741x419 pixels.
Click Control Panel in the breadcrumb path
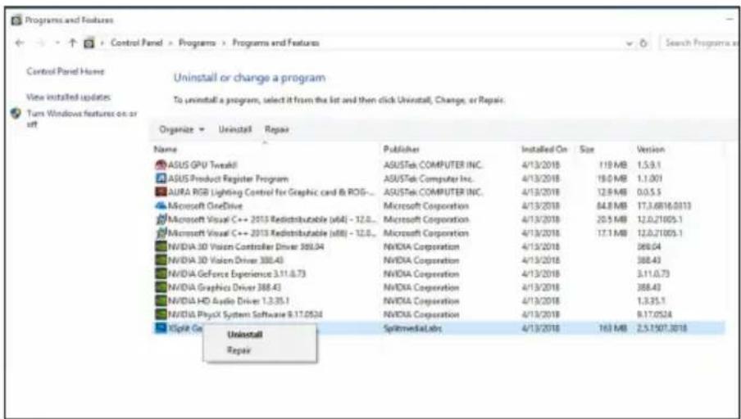tap(136, 43)
